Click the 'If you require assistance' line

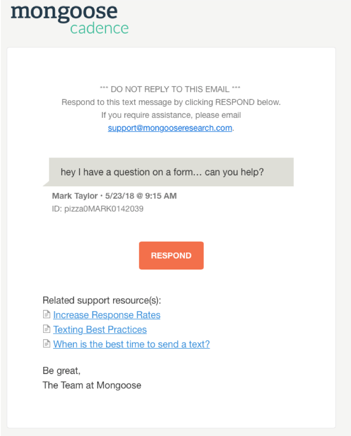[171, 115]
